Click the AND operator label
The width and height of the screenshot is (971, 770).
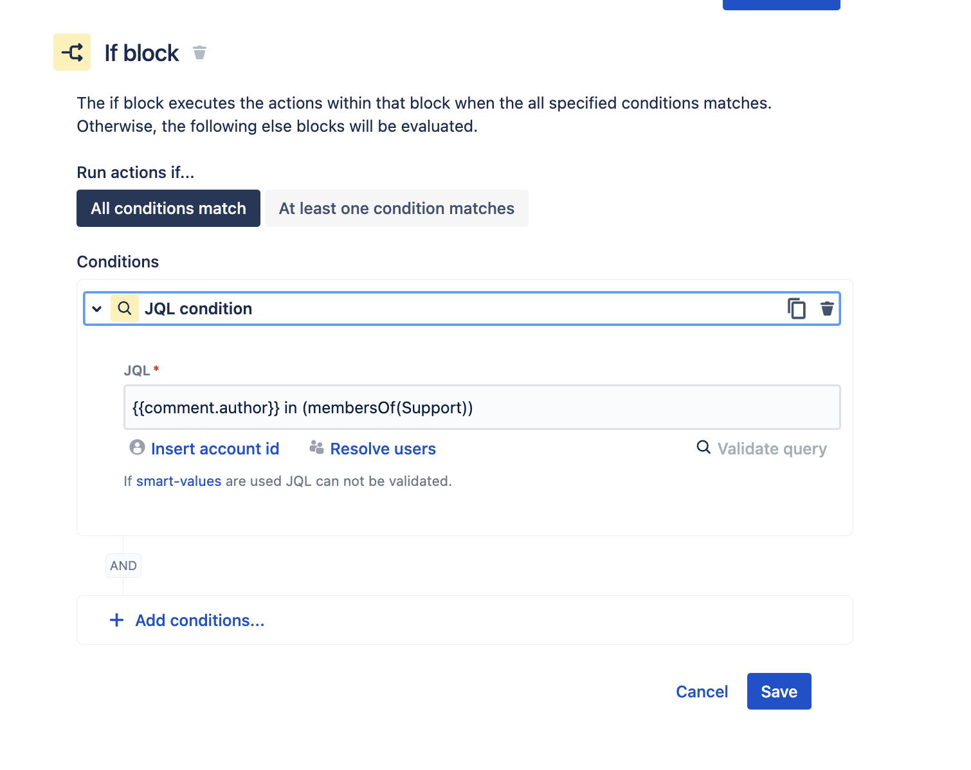coord(123,566)
